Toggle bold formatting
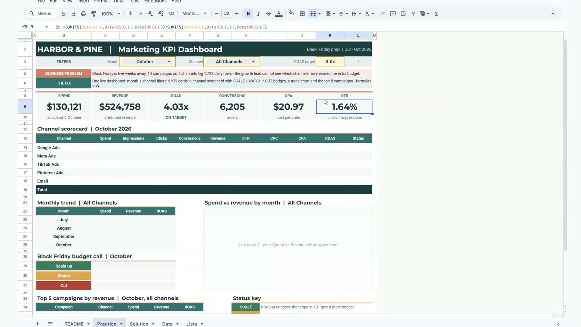The width and height of the screenshot is (581, 327). pyautogui.click(x=248, y=13)
